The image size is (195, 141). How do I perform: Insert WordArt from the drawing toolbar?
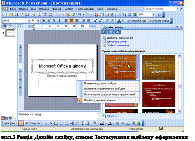point(72,123)
